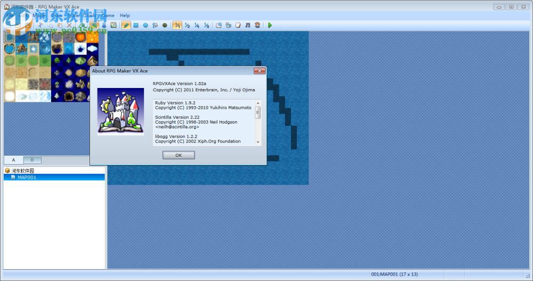Screen dimensions: 533x281
Task: Click the castle logo in About dialog
Action: (x=120, y=111)
